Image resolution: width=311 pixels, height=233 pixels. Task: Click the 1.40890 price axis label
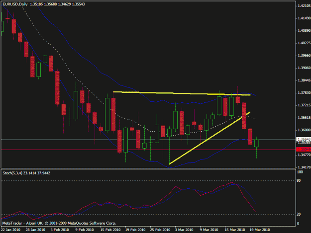point(304,31)
